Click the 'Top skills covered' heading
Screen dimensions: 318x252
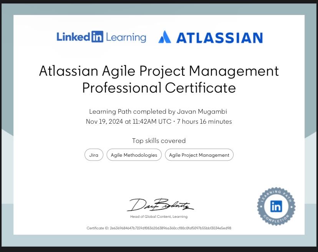(x=159, y=141)
